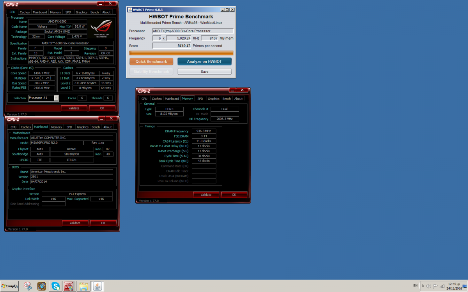Select the FSB:DRAM ratio 3:14
The image size is (468, 292).
click(204, 136)
